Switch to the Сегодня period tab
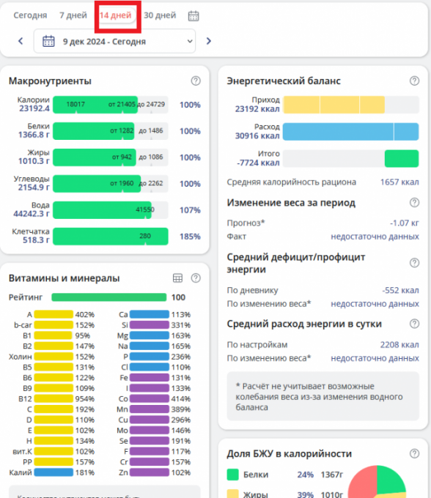 pyautogui.click(x=30, y=15)
